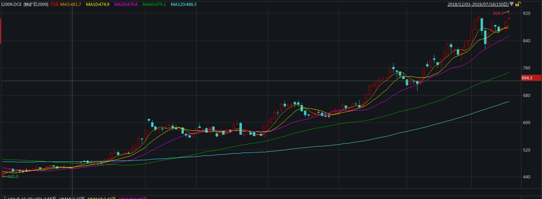
Task: Click the 440 price axis label
Action: pos(526,177)
